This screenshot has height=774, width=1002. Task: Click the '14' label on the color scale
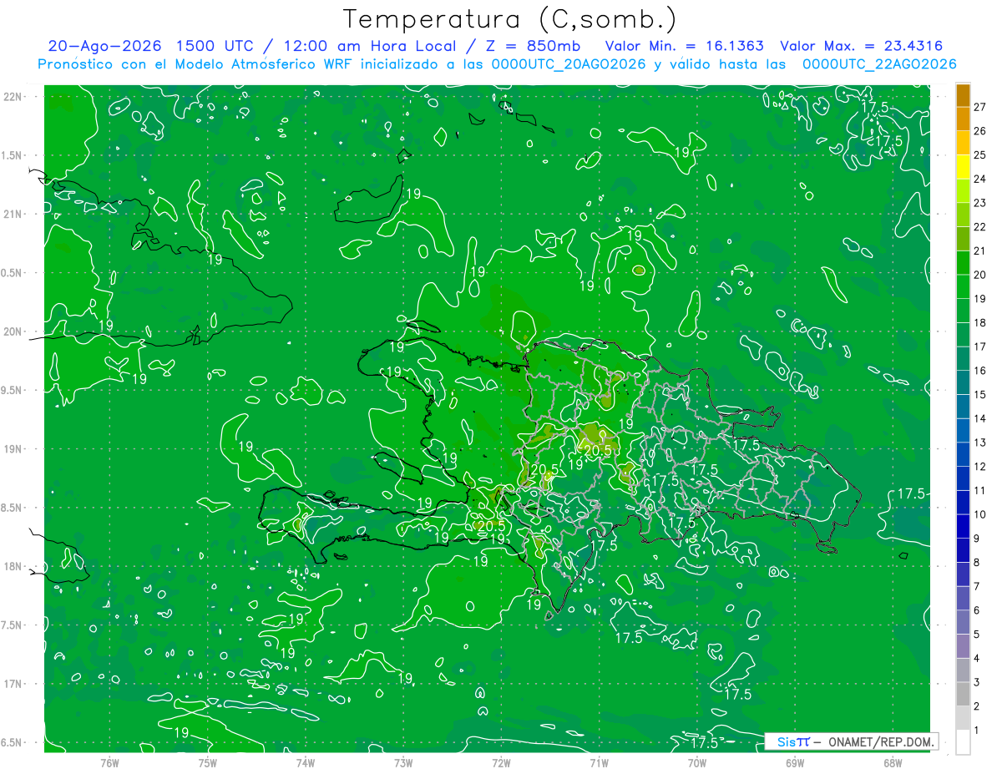coord(979,418)
